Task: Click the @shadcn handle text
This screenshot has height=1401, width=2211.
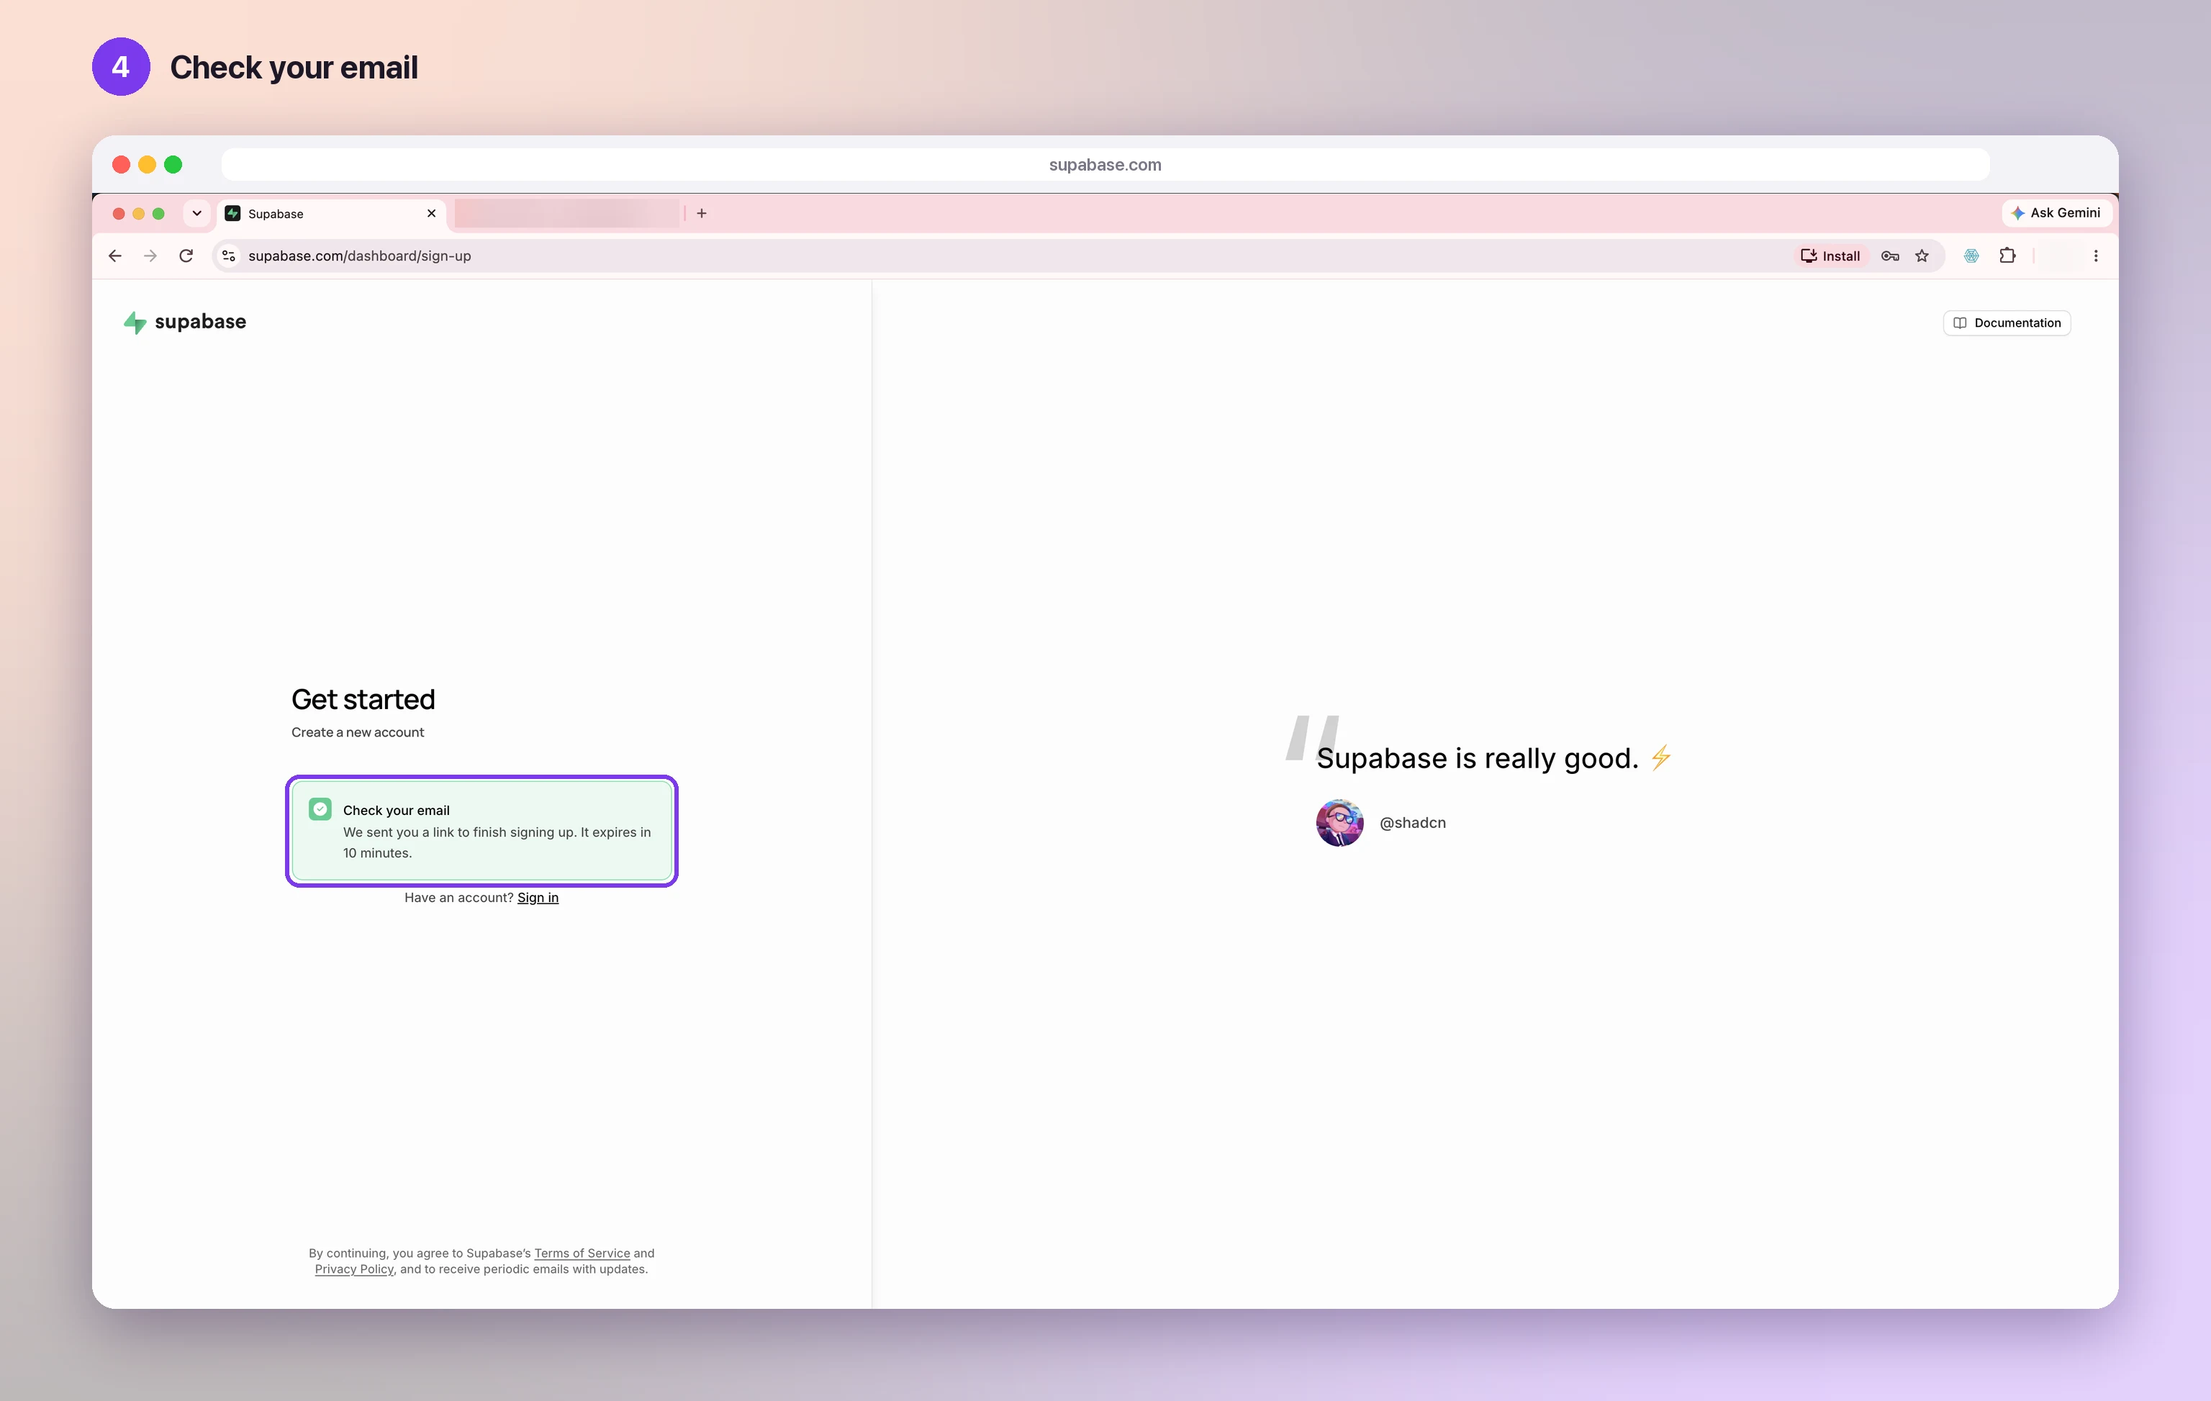Action: (x=1412, y=822)
